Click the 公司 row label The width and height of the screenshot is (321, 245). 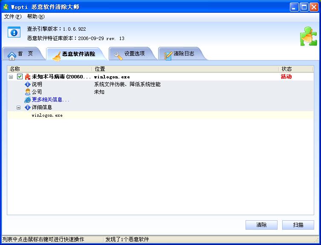pos(37,92)
